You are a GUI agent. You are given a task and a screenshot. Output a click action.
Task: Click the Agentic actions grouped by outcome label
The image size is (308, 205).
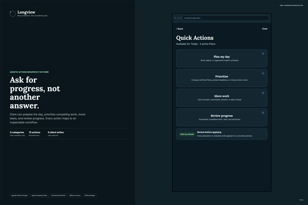pyautogui.click(x=29, y=72)
